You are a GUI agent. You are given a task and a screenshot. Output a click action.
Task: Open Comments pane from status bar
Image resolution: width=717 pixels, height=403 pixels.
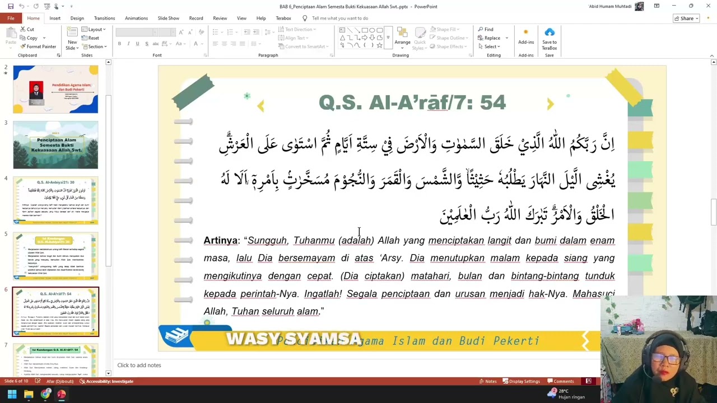pos(560,381)
